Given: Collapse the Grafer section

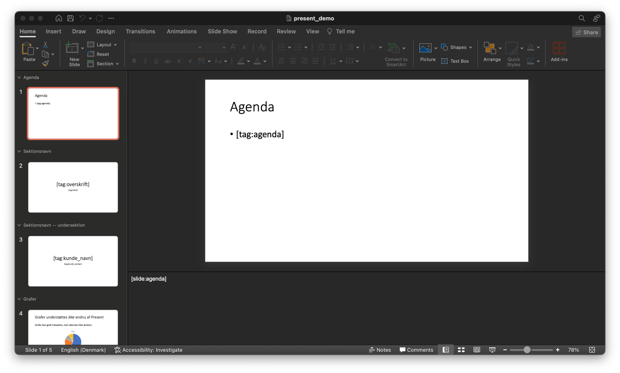Looking at the screenshot, I should pyautogui.click(x=19, y=299).
